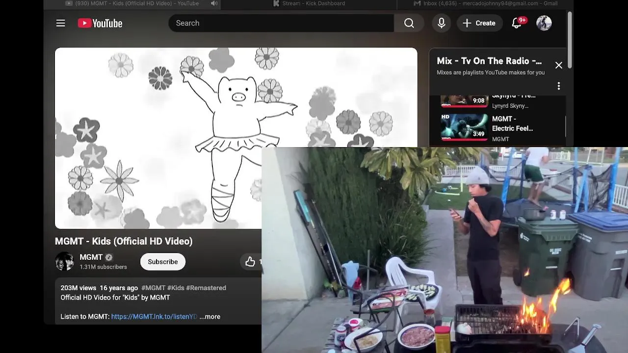Screen dimensions: 628x353
Task: Go to YouTube home via logo
Action: click(100, 23)
